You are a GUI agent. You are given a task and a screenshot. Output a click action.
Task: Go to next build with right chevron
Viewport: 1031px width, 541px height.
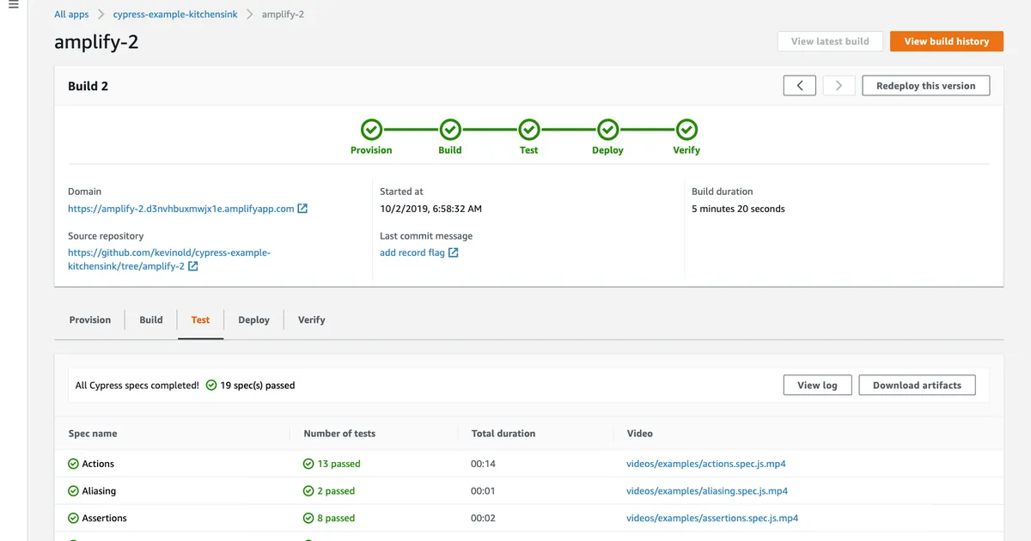[x=839, y=86]
